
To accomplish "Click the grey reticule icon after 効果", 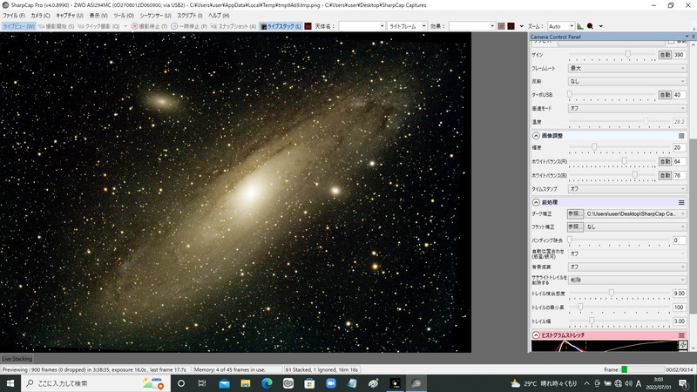I will [x=502, y=26].
